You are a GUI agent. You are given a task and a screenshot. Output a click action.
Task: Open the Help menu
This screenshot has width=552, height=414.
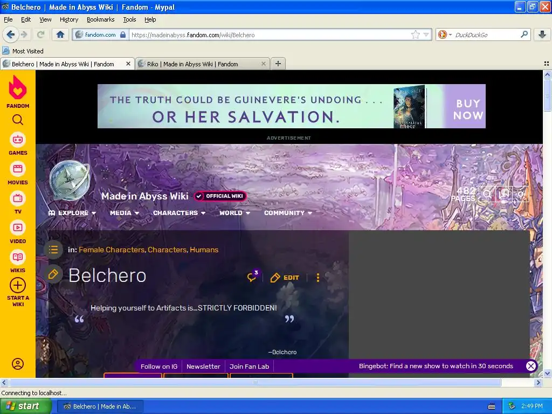point(150,19)
